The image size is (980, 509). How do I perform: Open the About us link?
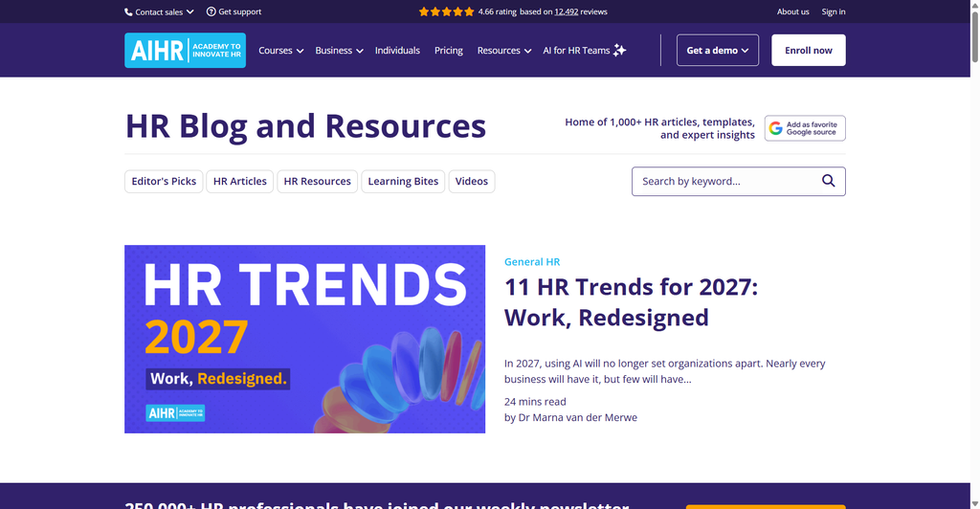[792, 11]
